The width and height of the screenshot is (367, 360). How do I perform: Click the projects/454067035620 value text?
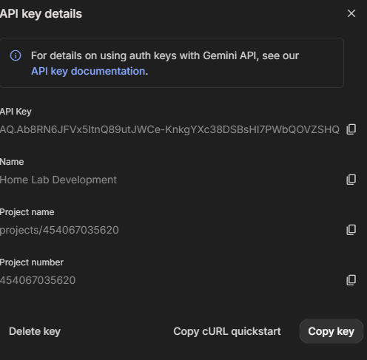click(x=59, y=230)
